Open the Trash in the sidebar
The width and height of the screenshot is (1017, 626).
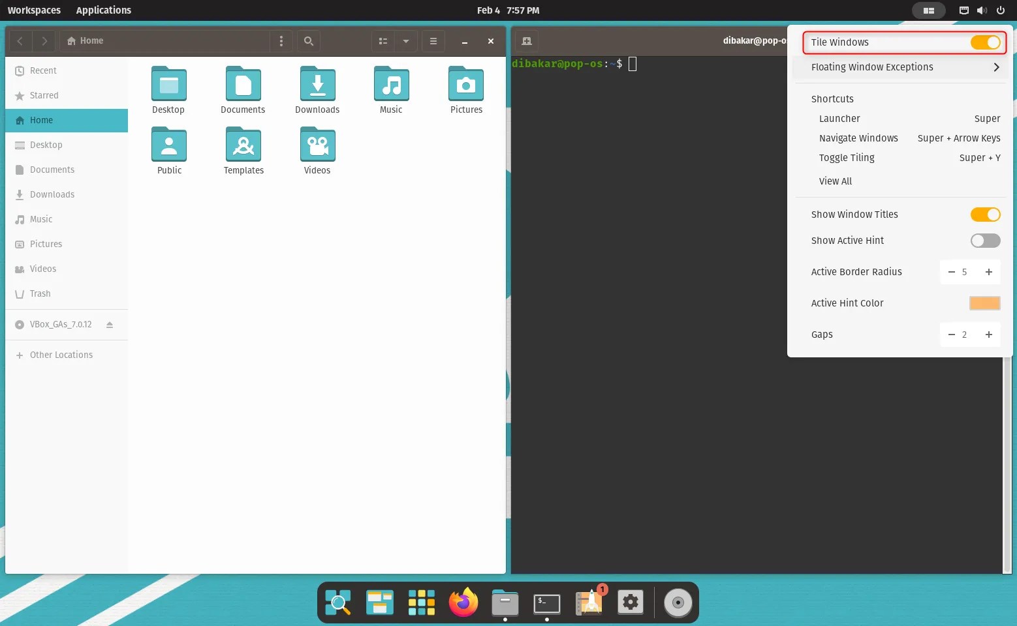point(40,293)
